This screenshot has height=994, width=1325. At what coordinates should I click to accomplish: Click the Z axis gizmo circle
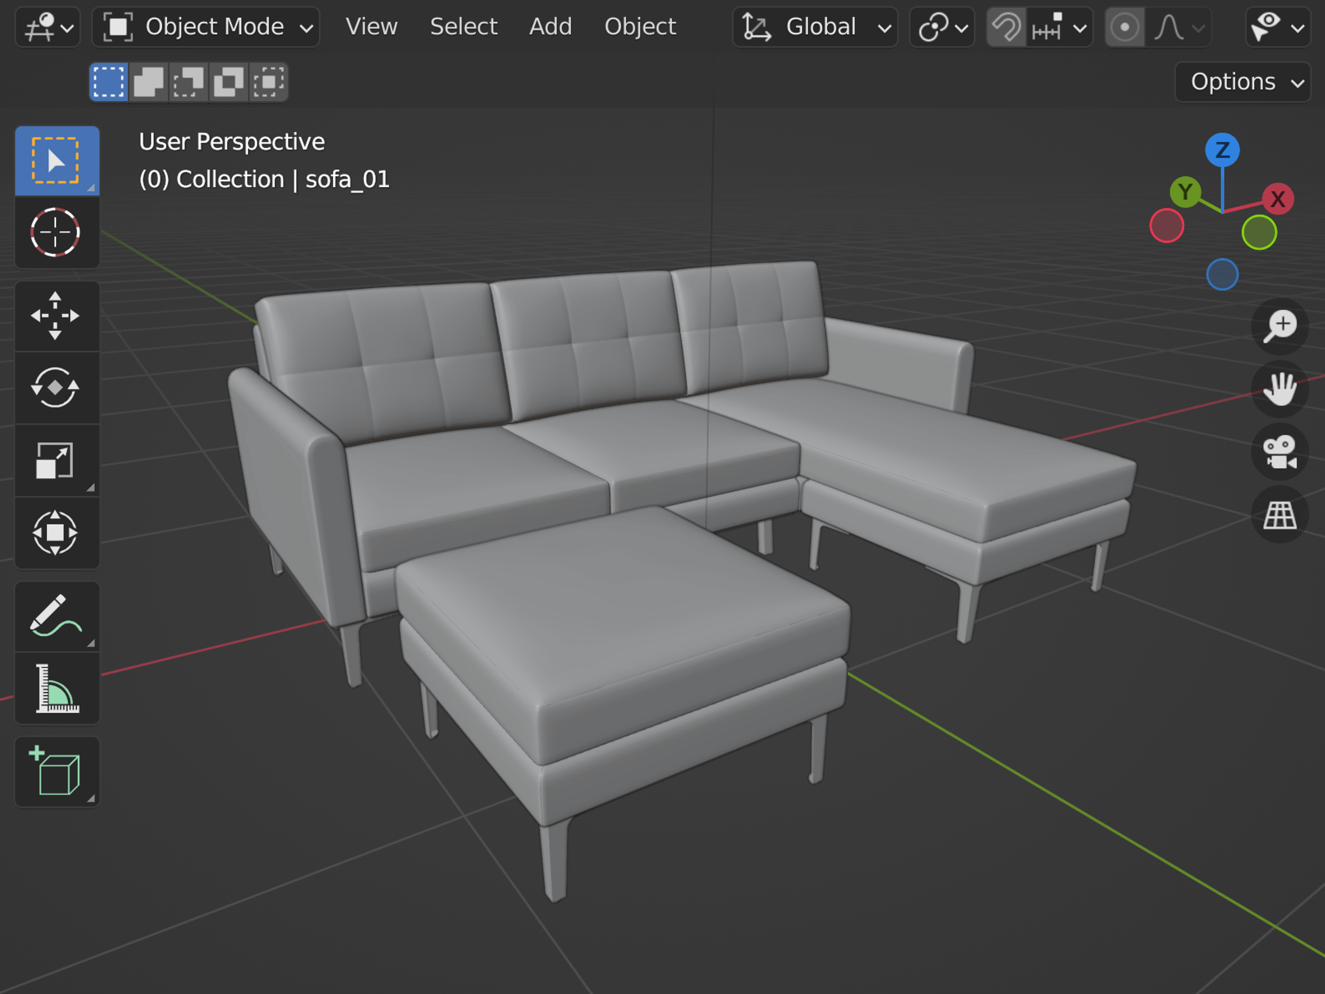click(x=1222, y=150)
